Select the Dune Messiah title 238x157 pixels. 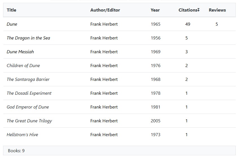pos(20,52)
